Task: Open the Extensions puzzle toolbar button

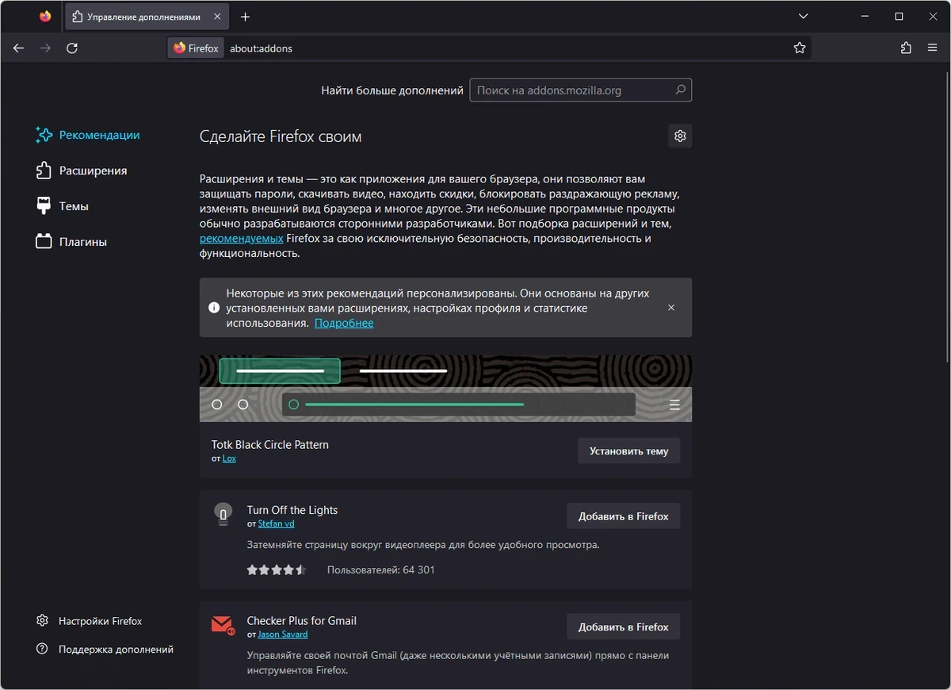Action: pyautogui.click(x=906, y=48)
